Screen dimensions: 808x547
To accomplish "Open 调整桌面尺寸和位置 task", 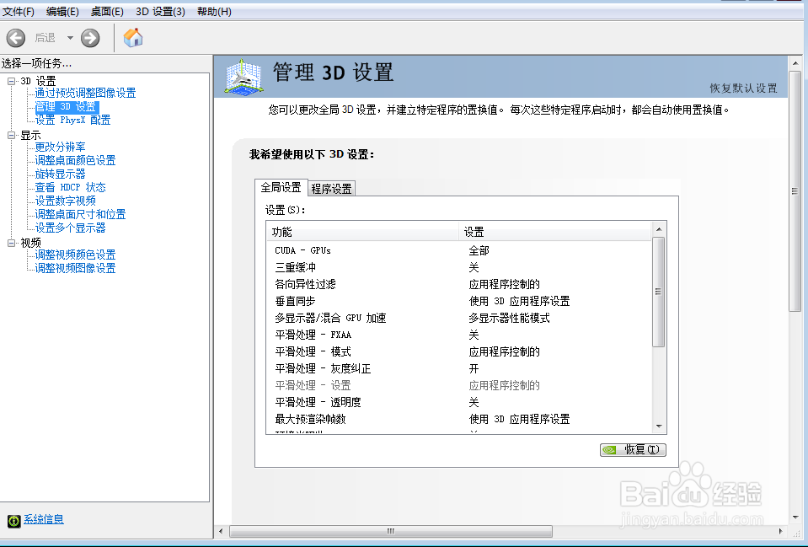I will 80,214.
